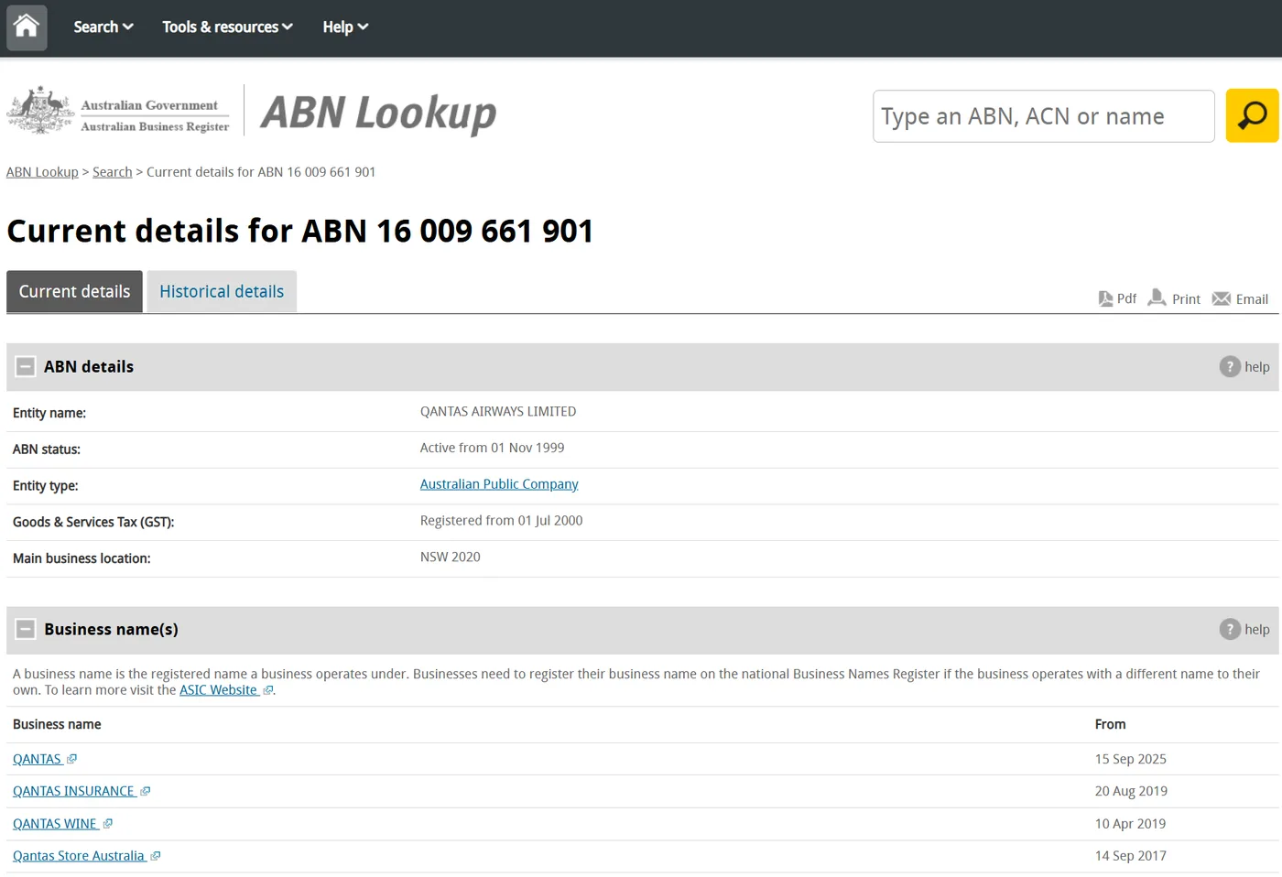This screenshot has width=1282, height=877.
Task: Click the date '20 Aug 2019'
Action: (x=1131, y=791)
